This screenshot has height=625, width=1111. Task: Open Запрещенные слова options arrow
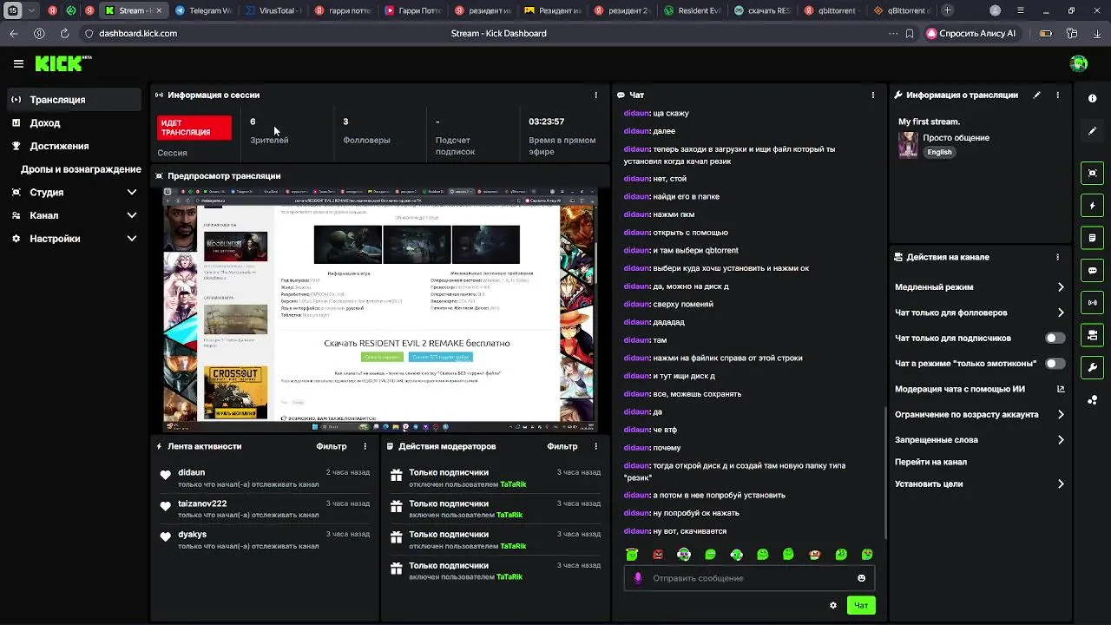pos(1061,440)
